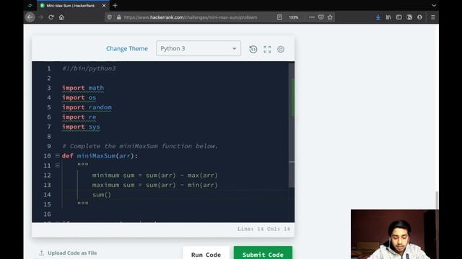Open the Firefox hamburger menu
Image resolution: width=462 pixels, height=259 pixels.
coord(433,17)
